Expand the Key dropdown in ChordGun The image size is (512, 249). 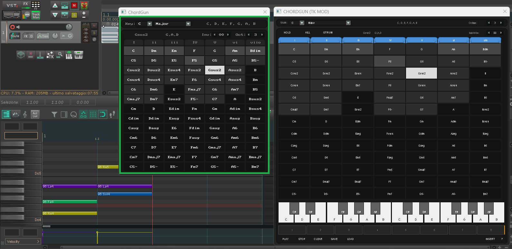pos(144,24)
